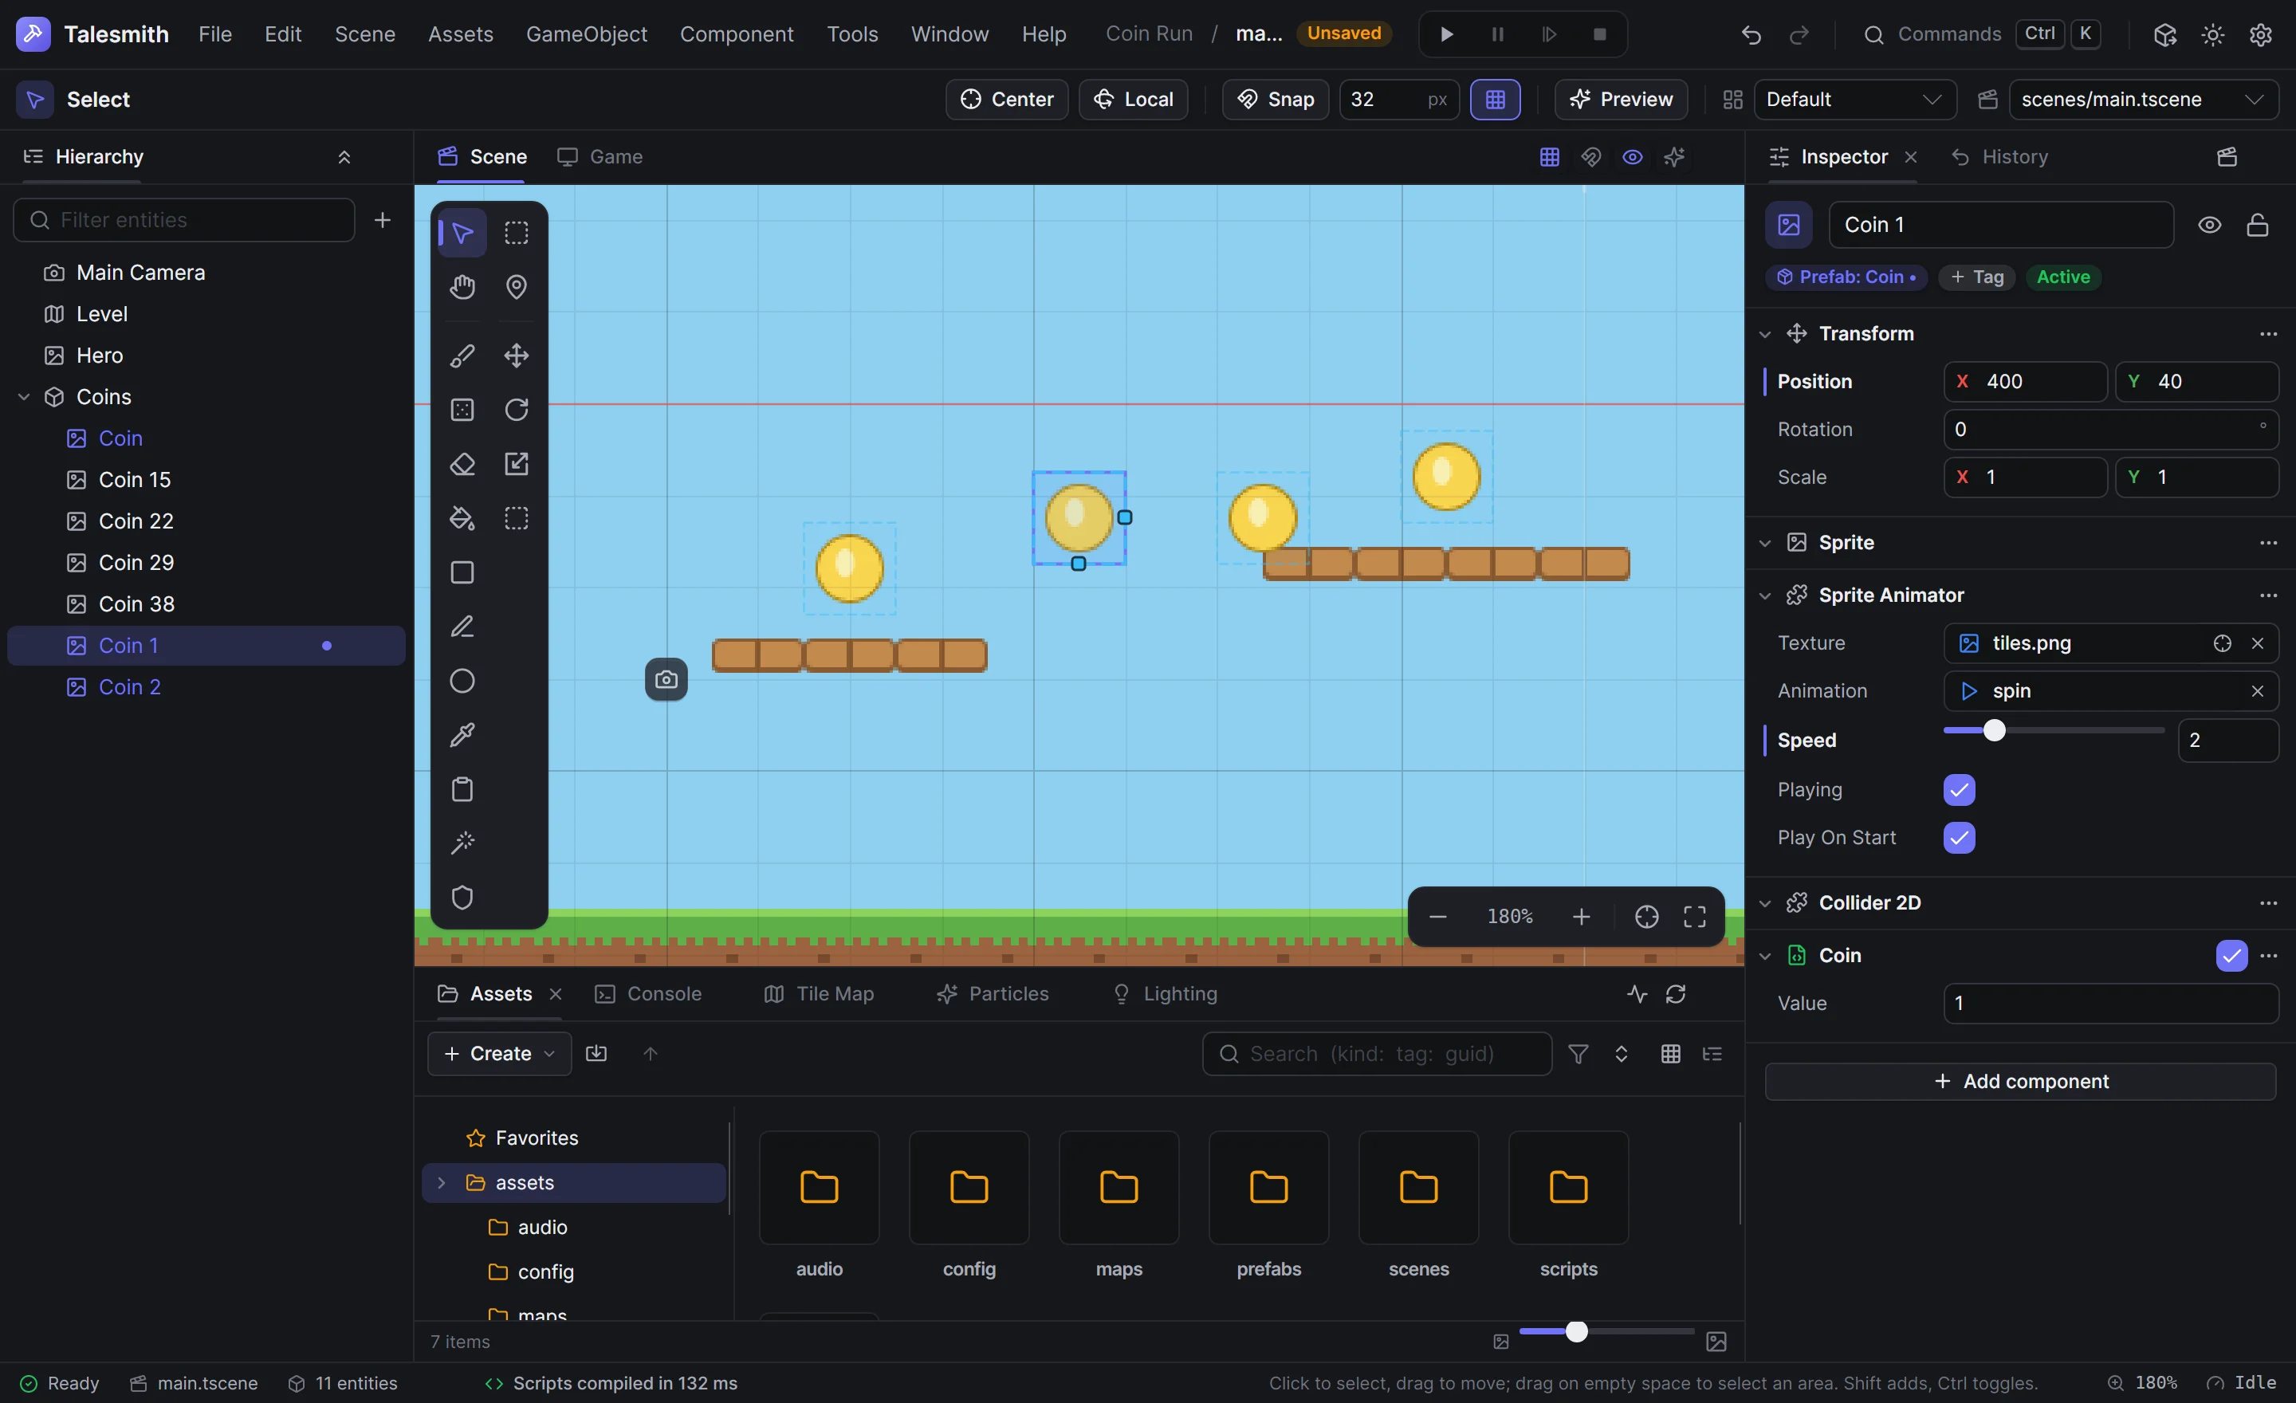Open the Default layout dropdown
Viewport: 2296px width, 1403px height.
point(1854,100)
